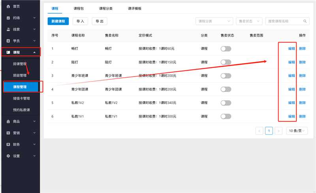Click 删除 for the 陪打 course
The width and height of the screenshot is (316, 193).
(x=302, y=62)
